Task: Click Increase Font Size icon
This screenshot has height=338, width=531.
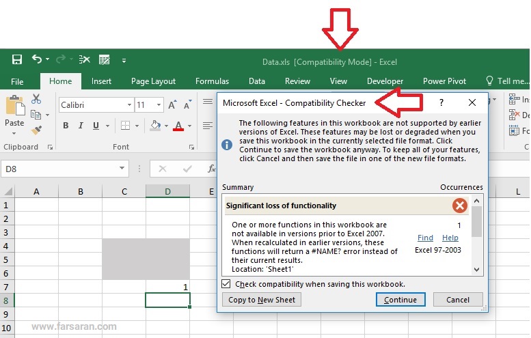Action: (x=172, y=105)
